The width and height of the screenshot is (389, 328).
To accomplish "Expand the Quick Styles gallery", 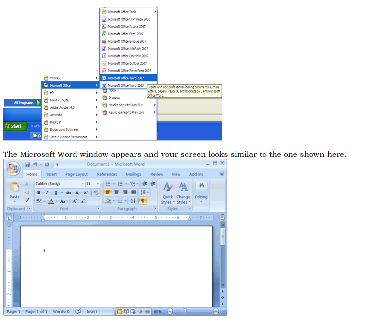I will click(x=167, y=193).
